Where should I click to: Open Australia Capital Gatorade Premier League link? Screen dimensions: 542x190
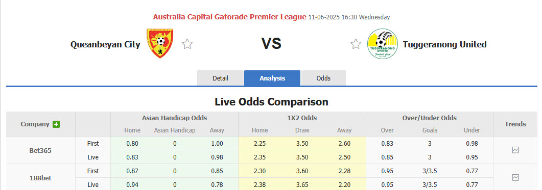[229, 16]
